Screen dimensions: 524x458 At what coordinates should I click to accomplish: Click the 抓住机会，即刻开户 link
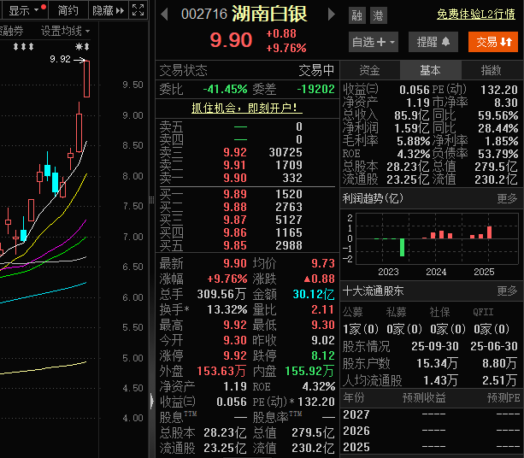[x=246, y=108]
